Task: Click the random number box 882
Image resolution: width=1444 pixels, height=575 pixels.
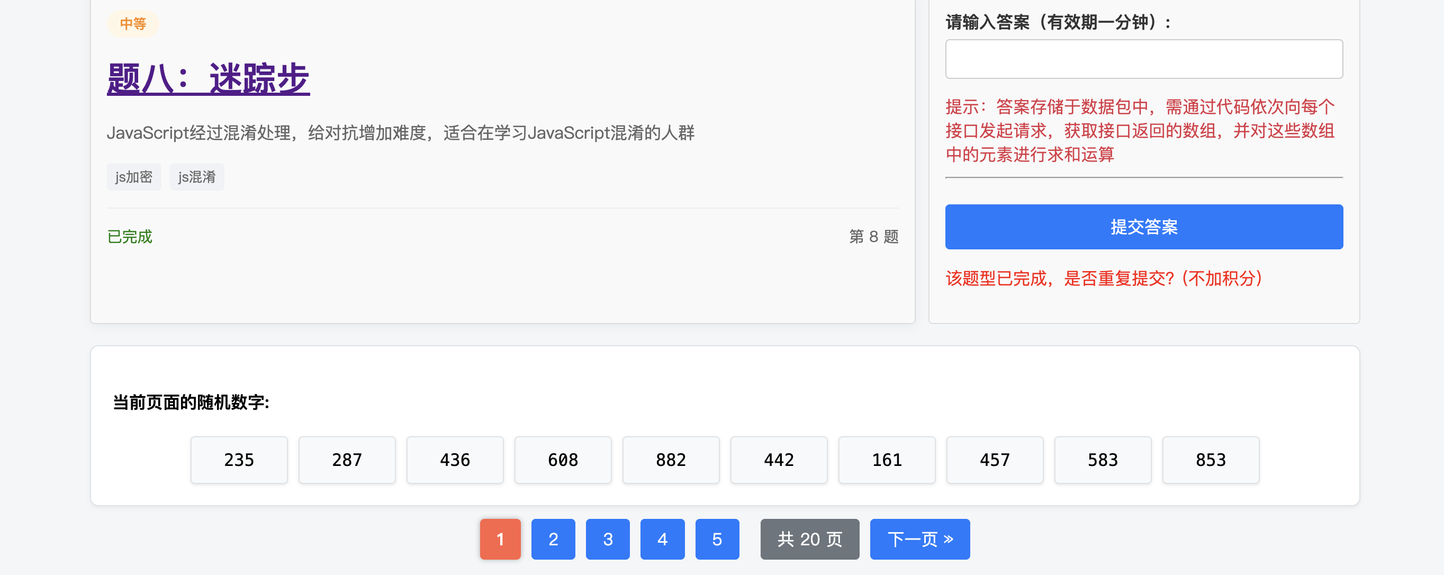Action: point(671,460)
